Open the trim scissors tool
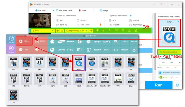This screenshot has height=107, width=185. point(104,30)
